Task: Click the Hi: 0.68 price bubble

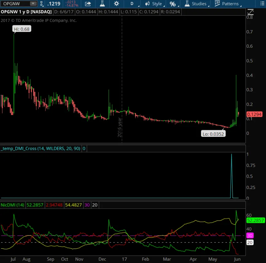Action: click(x=22, y=29)
